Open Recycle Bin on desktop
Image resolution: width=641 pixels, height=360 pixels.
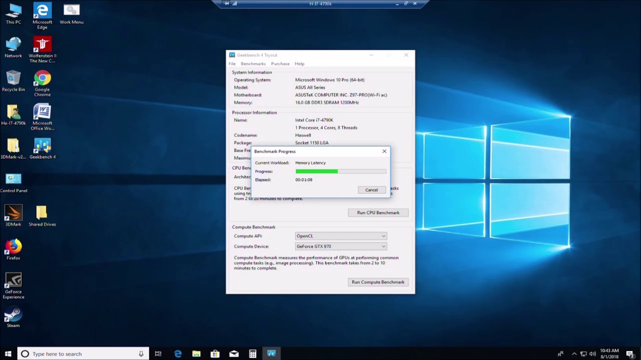[x=14, y=81]
